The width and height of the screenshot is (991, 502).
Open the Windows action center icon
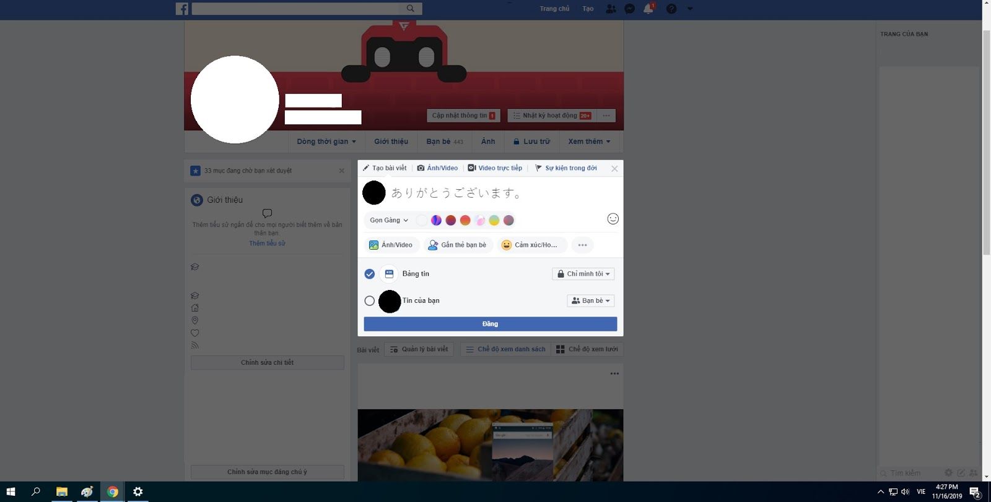975,492
